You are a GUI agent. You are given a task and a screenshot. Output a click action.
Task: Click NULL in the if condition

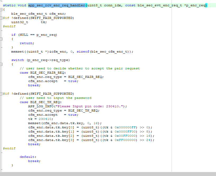tap(24, 35)
